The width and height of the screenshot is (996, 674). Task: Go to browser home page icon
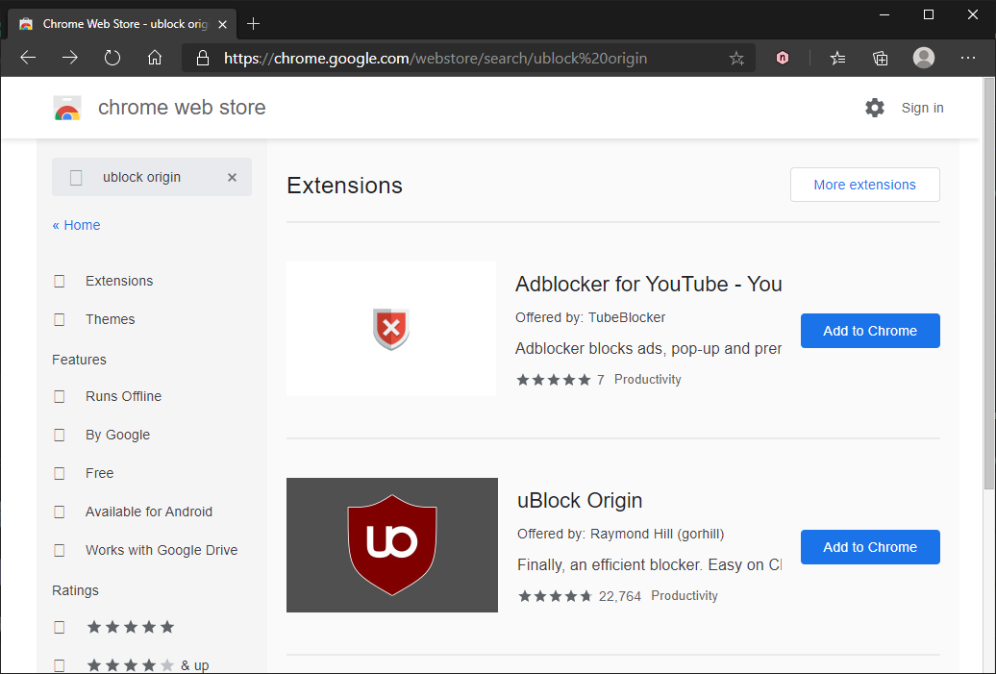155,58
